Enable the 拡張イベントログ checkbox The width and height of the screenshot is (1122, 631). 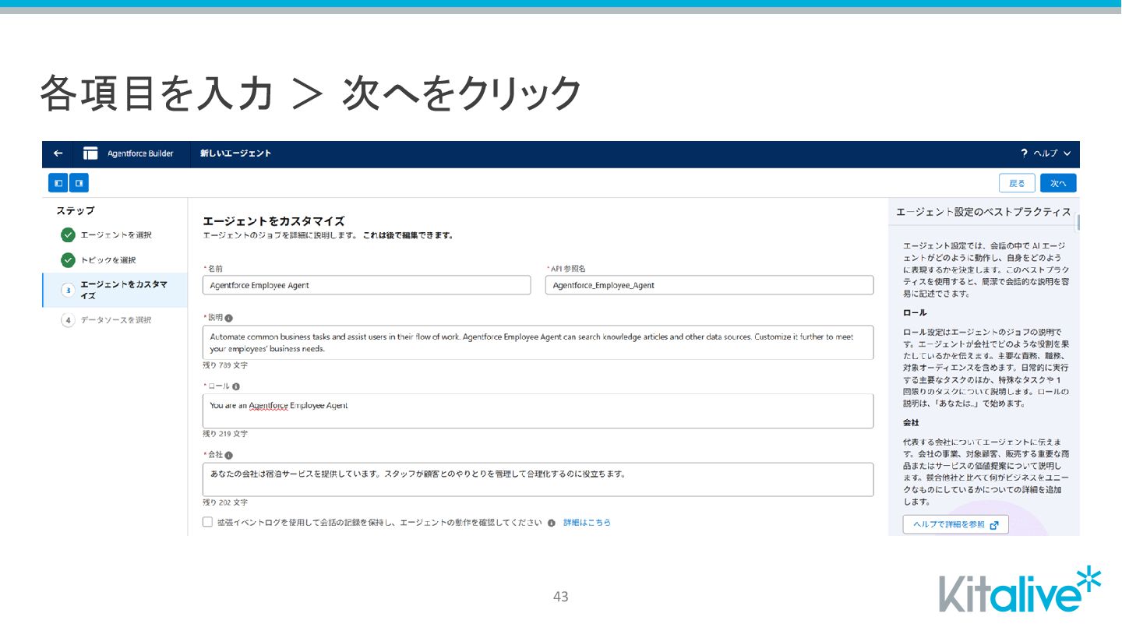[x=207, y=522]
